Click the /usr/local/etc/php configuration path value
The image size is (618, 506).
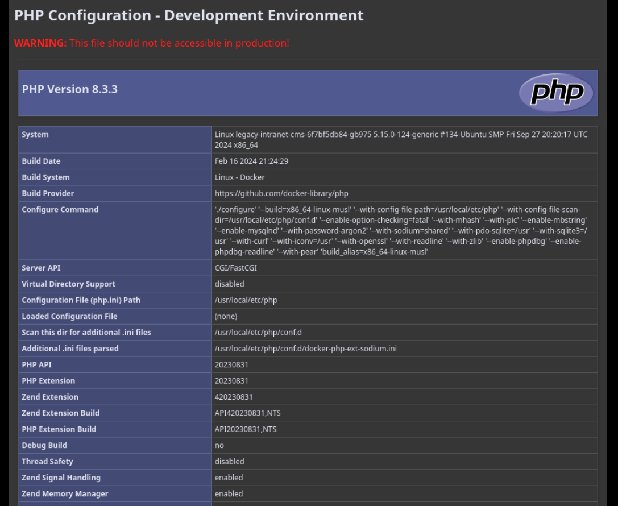click(x=246, y=300)
